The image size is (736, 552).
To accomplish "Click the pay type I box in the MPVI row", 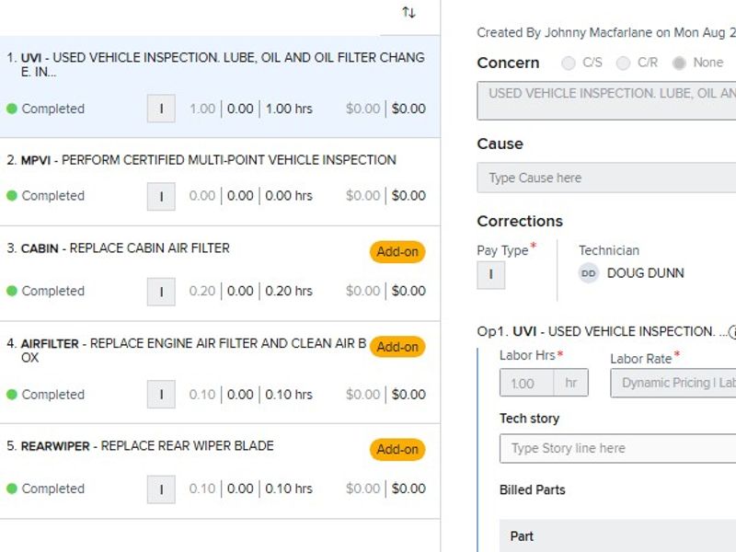I will coord(161,196).
